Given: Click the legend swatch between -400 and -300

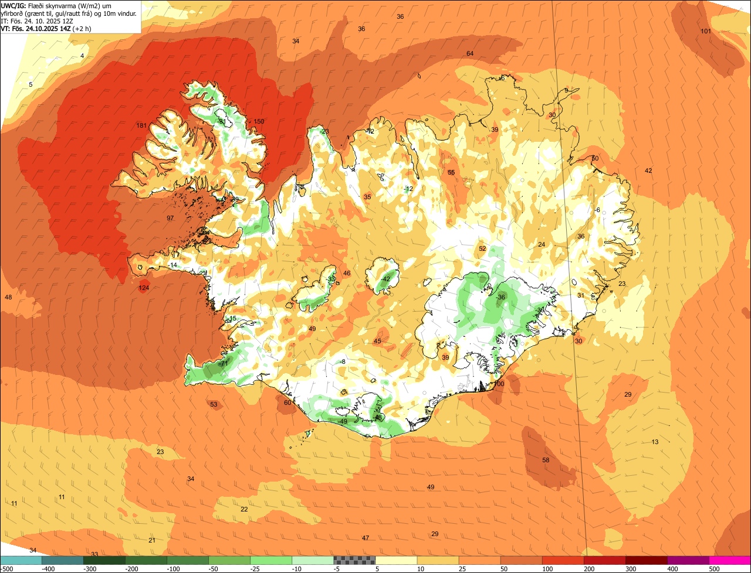Looking at the screenshot, I should point(63,560).
